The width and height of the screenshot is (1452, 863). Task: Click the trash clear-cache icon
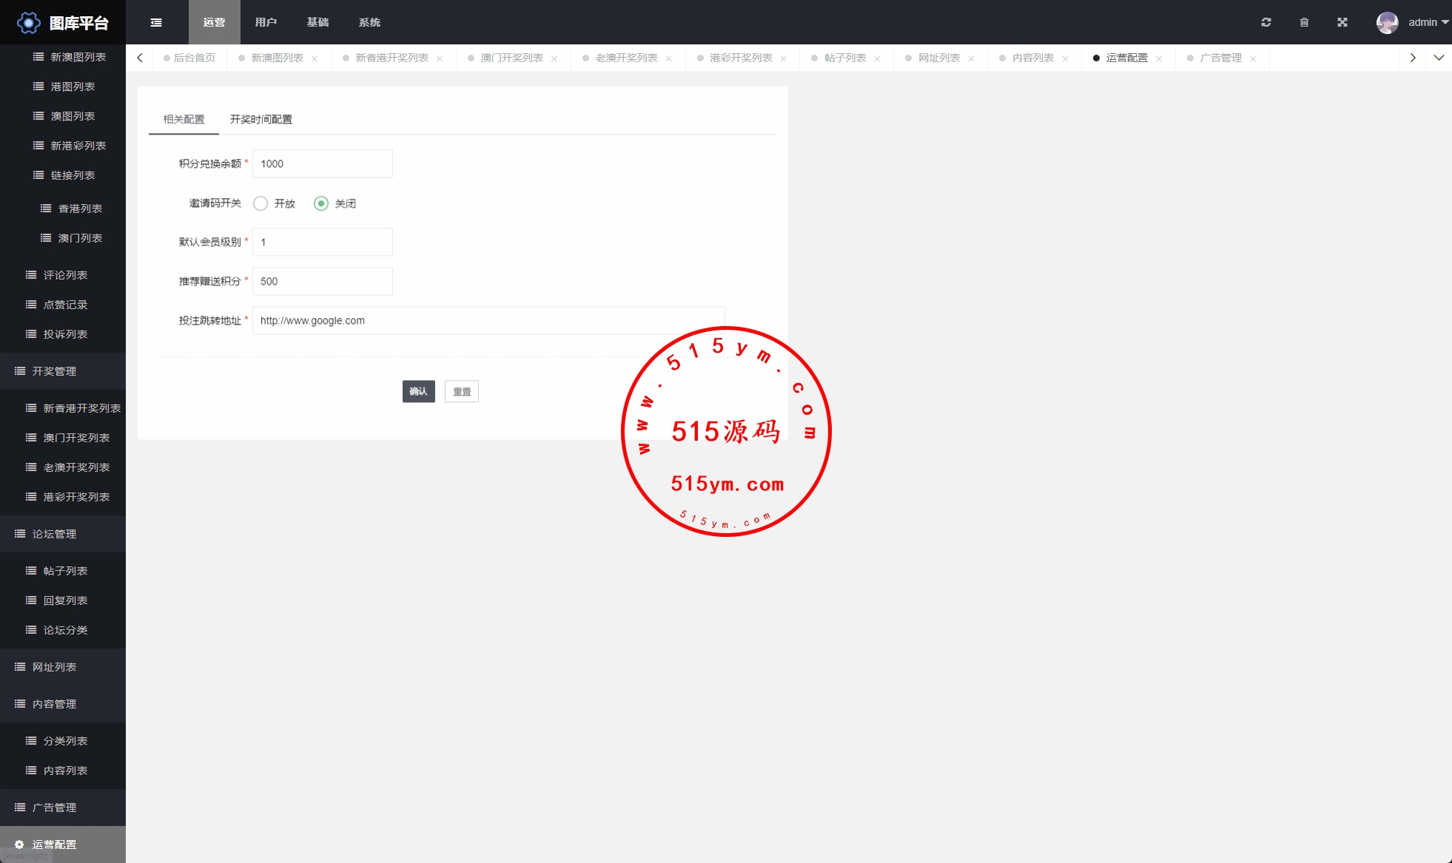1304,22
